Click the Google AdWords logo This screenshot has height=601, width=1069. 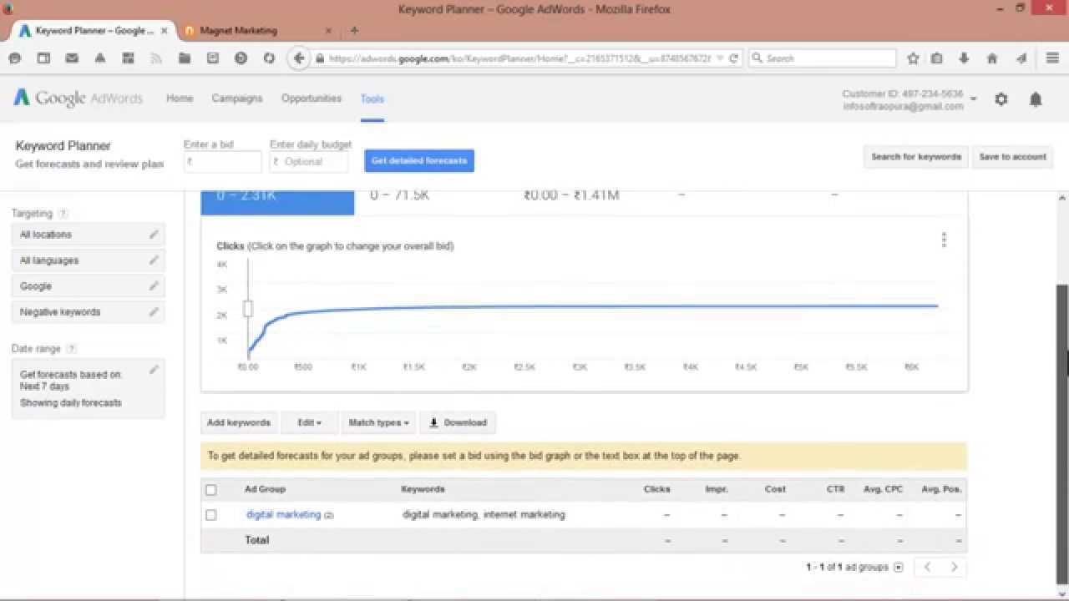click(x=79, y=98)
